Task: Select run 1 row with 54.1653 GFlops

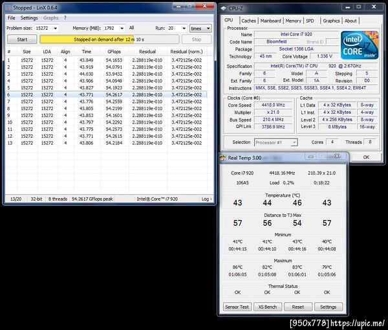Action: click(x=106, y=60)
